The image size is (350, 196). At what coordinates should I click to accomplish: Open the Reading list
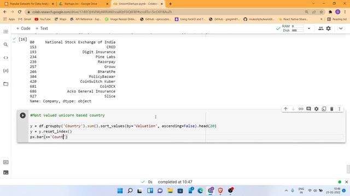[x=337, y=20]
